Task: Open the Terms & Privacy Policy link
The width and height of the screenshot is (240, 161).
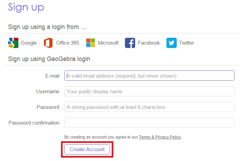Action: tap(160, 137)
